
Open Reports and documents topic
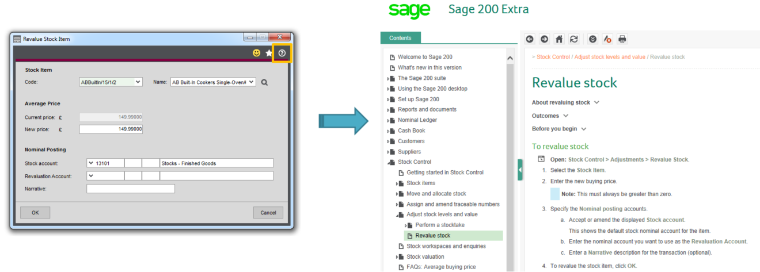(427, 109)
